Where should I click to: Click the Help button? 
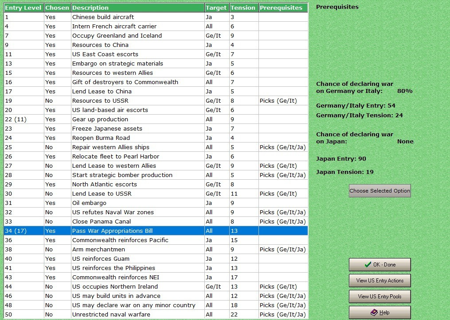coord(380,312)
